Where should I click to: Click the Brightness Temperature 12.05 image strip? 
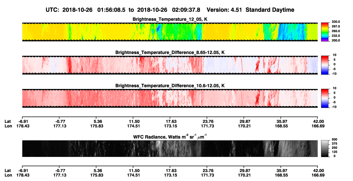click(170, 32)
